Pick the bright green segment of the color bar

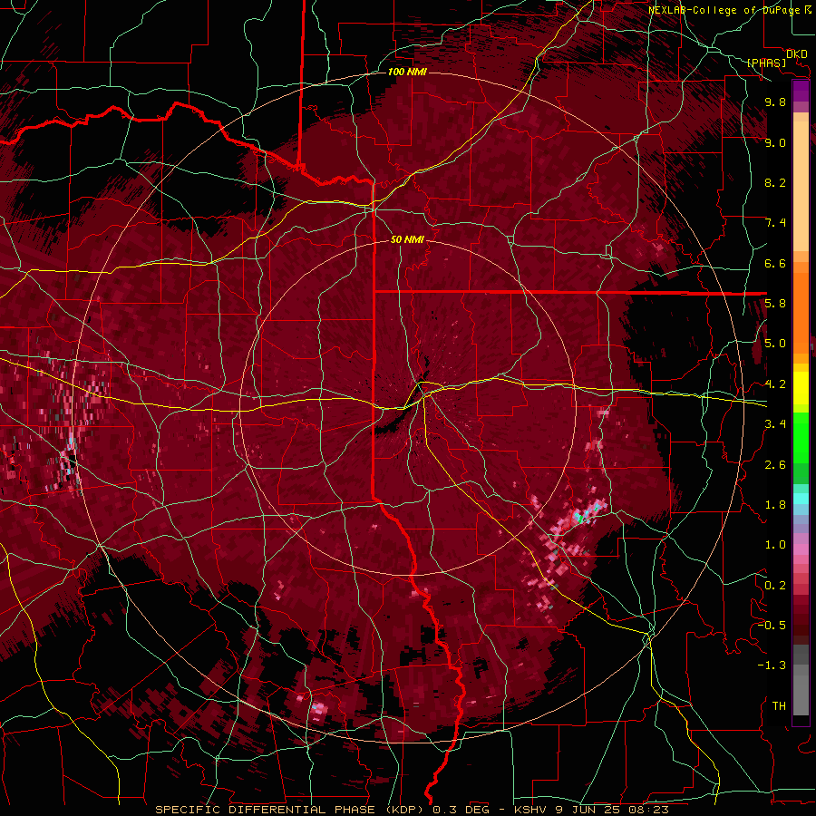pos(801,436)
